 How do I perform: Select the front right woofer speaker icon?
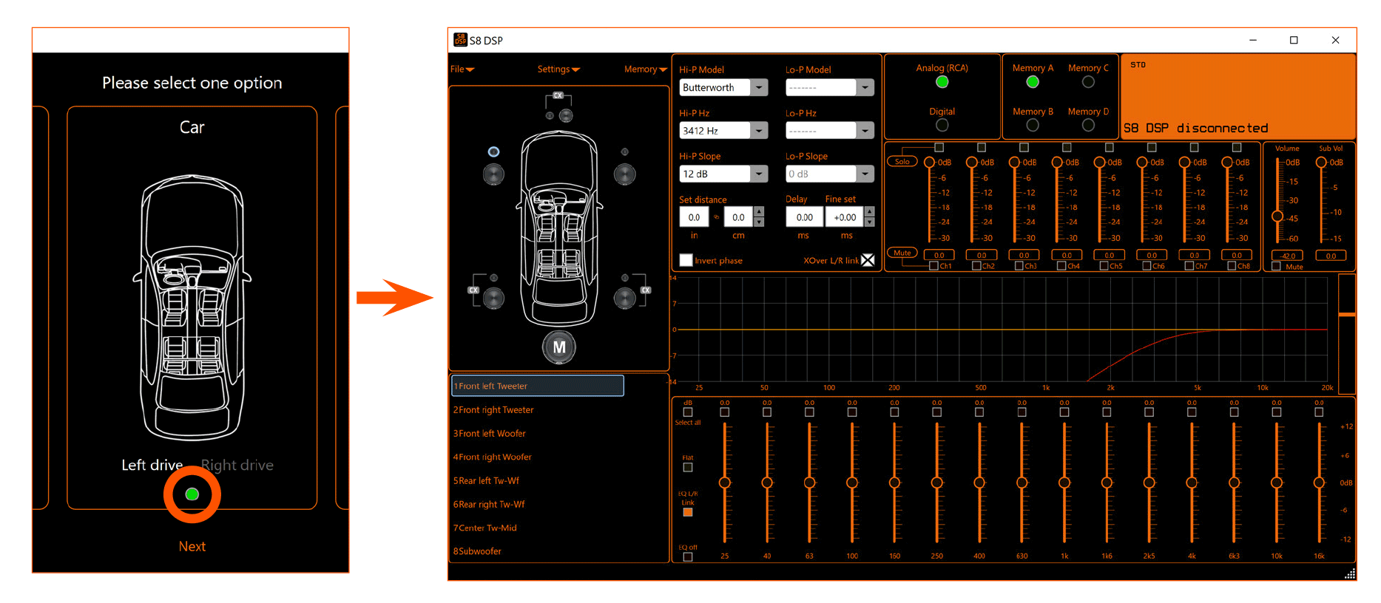pyautogui.click(x=625, y=174)
